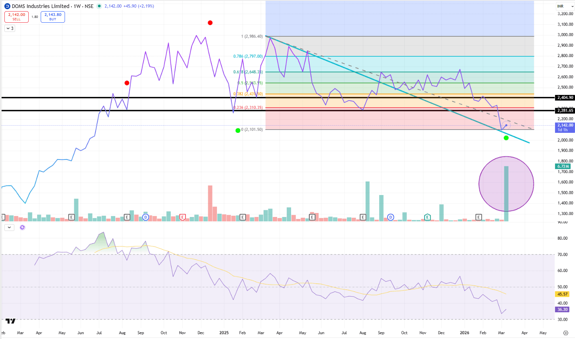This screenshot has height=339, width=575.
Task: Open the earnings marker near June 2024
Action: point(72,217)
